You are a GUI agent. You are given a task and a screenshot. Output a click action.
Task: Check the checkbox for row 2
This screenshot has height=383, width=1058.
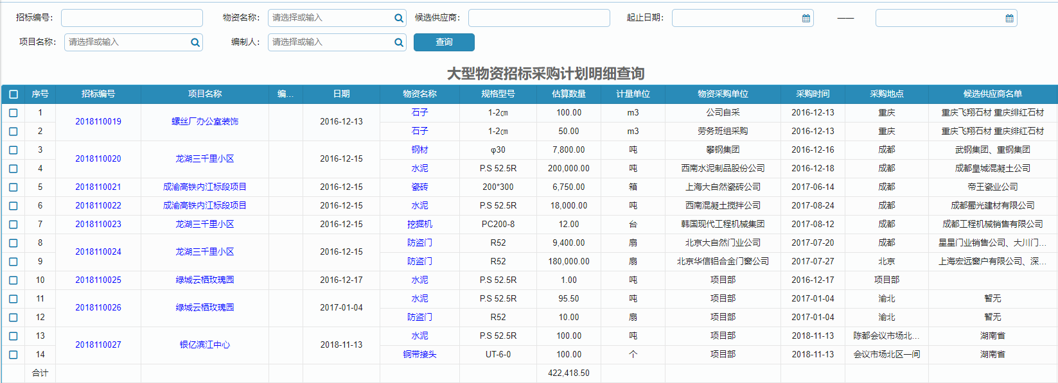pos(13,132)
